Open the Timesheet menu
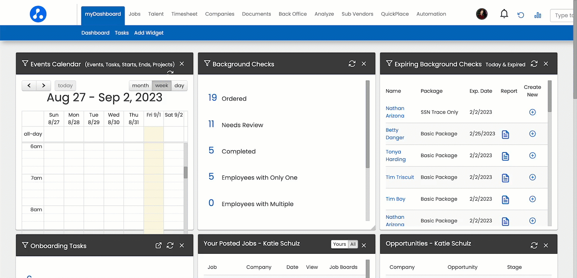 [184, 14]
